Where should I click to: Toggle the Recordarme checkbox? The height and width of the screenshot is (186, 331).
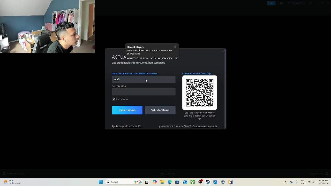[114, 99]
